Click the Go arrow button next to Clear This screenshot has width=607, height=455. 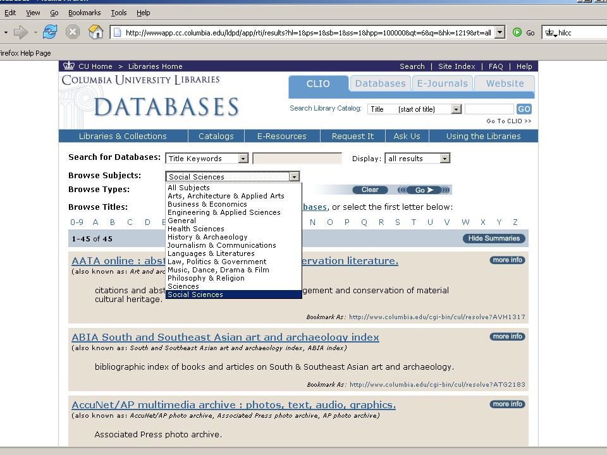click(x=424, y=190)
